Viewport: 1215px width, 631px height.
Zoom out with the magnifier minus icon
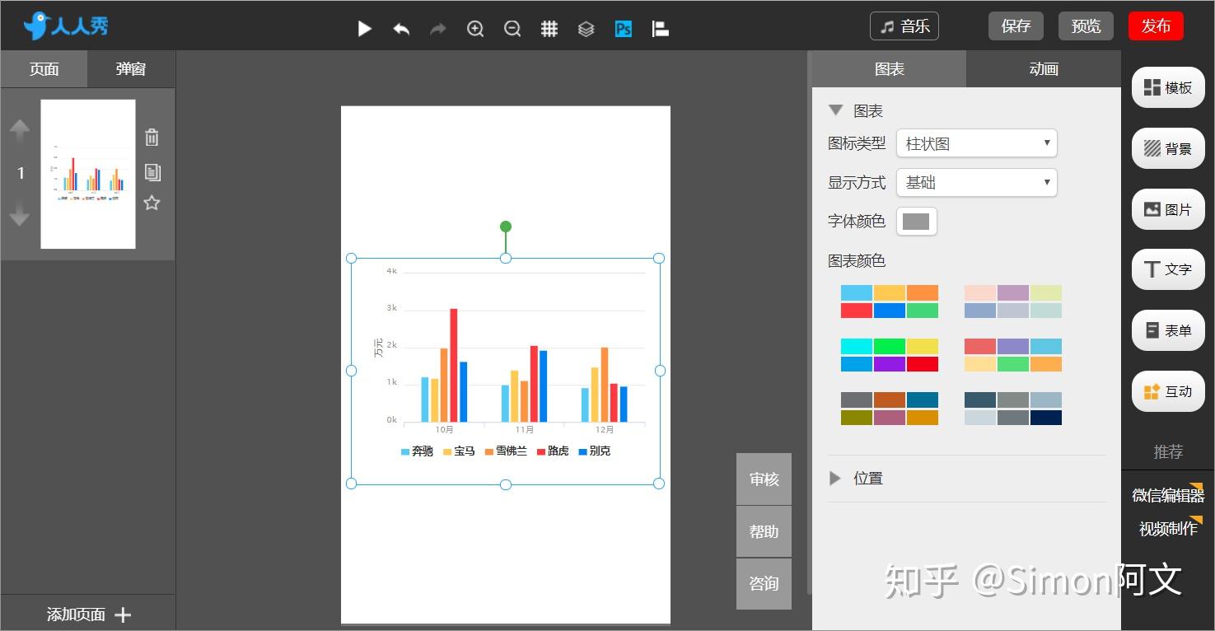pos(512,29)
